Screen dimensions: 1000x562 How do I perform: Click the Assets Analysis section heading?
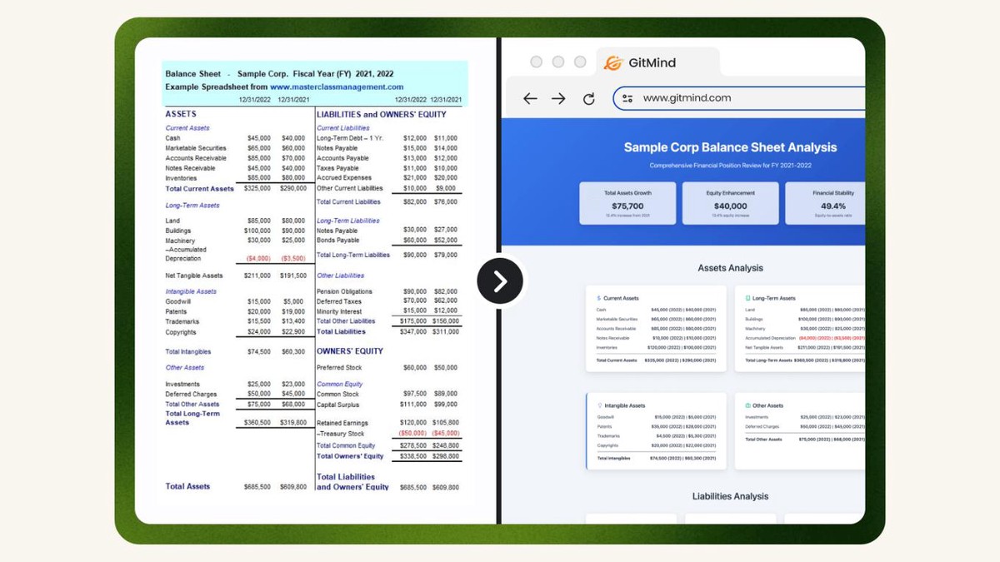pos(730,268)
